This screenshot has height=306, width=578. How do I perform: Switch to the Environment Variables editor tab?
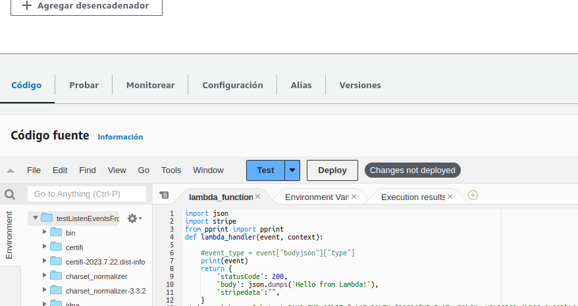317,197
